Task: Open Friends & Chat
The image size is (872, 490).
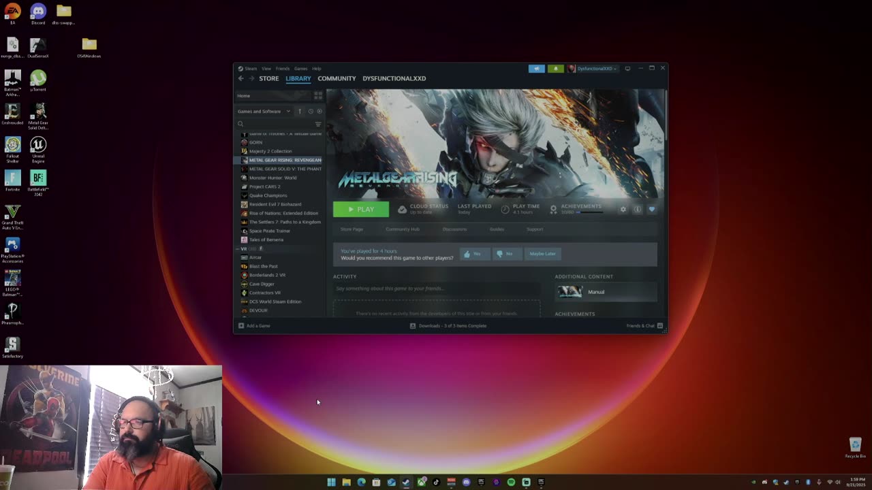Action: point(644,326)
